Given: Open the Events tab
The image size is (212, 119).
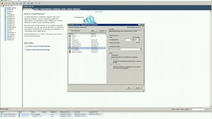Looking at the screenshot, I should (64, 9).
